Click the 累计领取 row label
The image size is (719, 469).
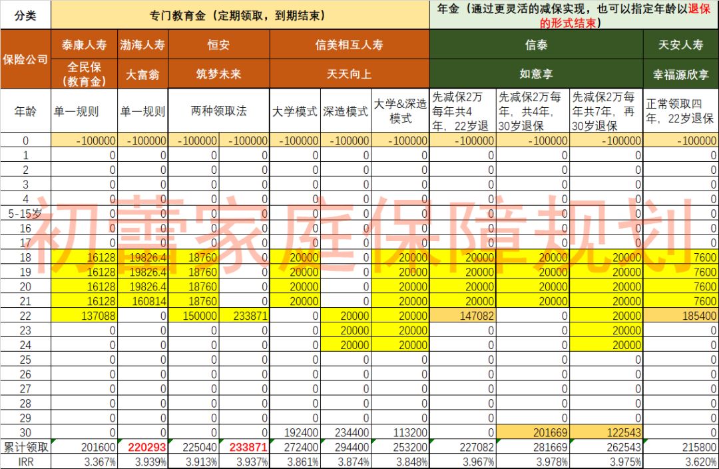(25, 447)
